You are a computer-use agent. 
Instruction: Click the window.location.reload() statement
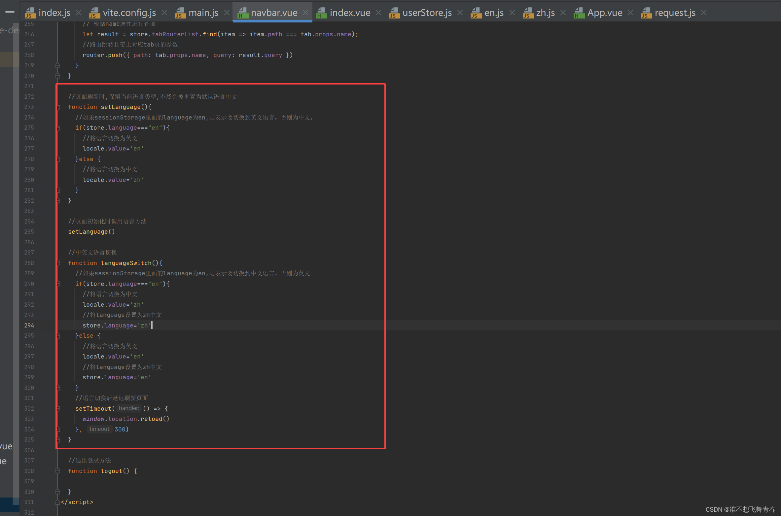(126, 419)
